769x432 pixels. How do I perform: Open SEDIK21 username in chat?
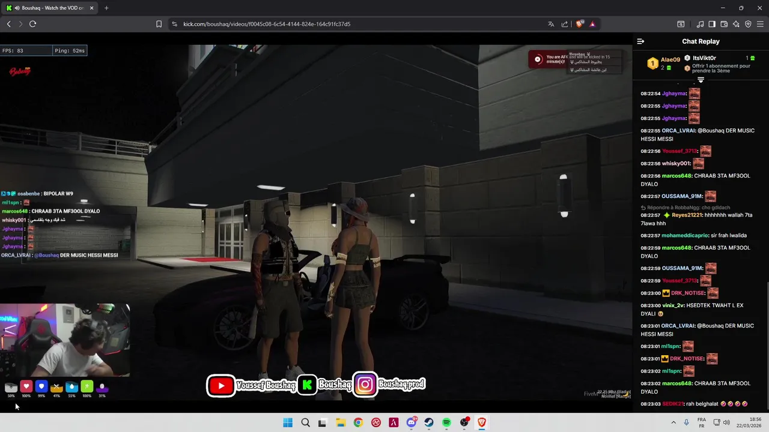(673, 404)
